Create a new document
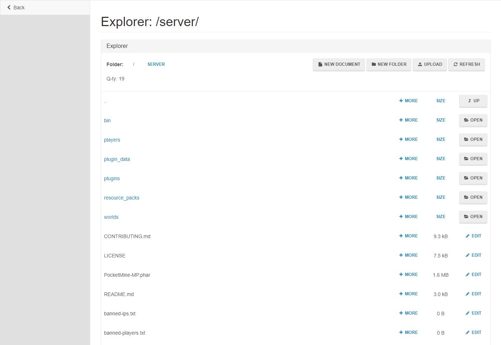The width and height of the screenshot is (501, 345). (339, 64)
